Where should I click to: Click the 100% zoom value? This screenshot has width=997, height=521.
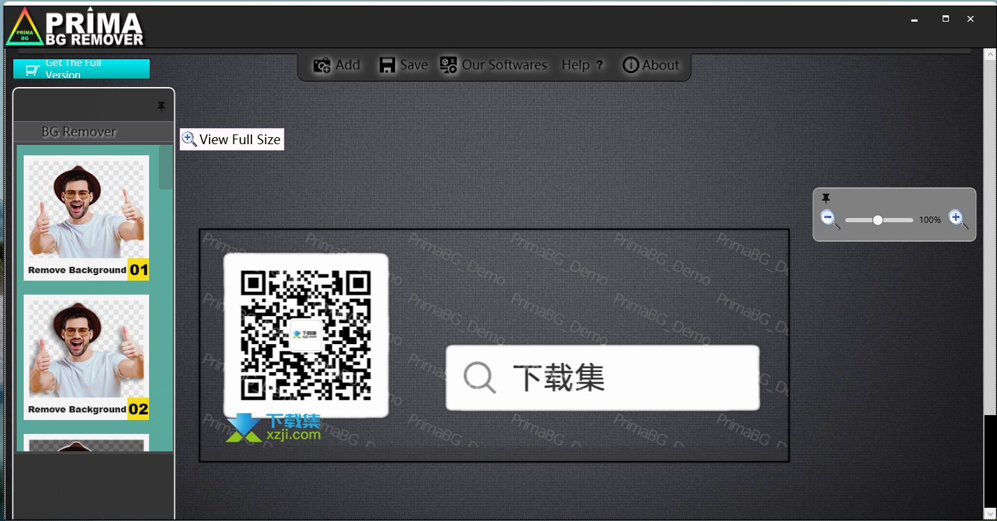(x=930, y=220)
